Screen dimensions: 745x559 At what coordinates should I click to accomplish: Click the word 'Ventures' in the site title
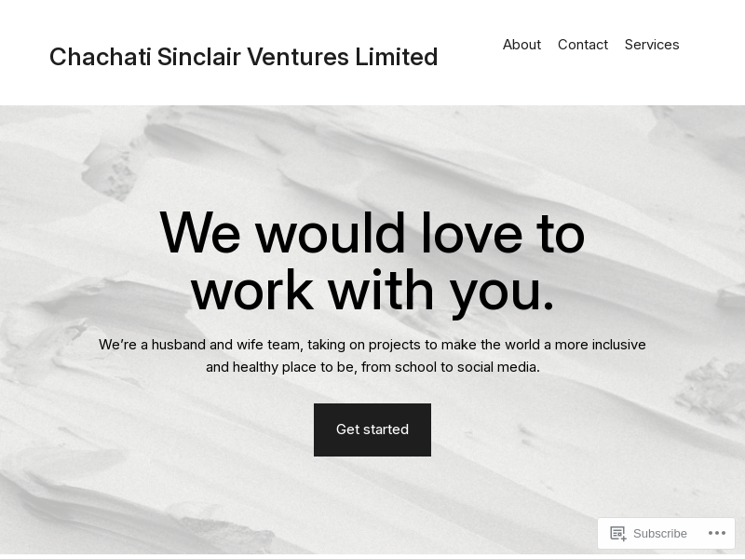click(x=298, y=57)
